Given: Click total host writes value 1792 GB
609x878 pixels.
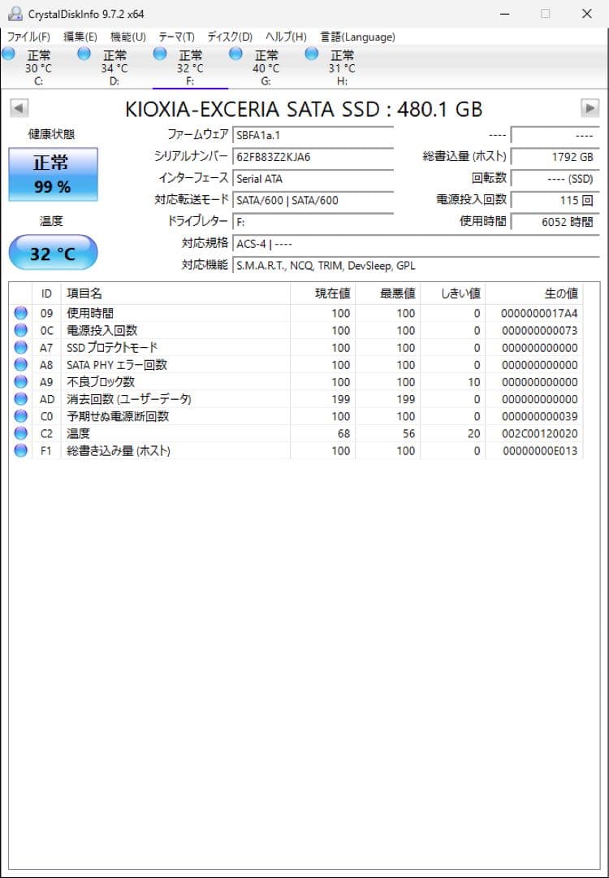Looking at the screenshot, I should click(x=555, y=157).
